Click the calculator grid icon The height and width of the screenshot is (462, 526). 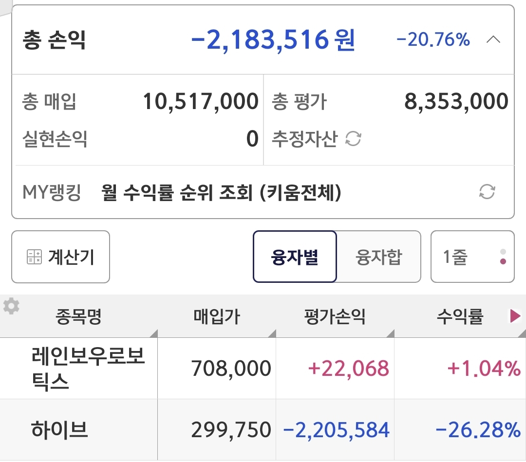click(34, 257)
